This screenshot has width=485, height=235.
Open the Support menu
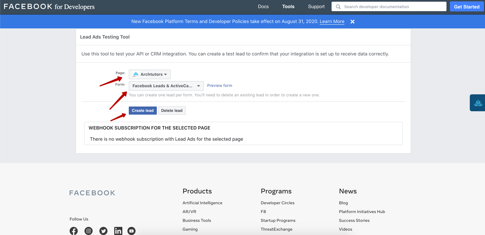(316, 6)
